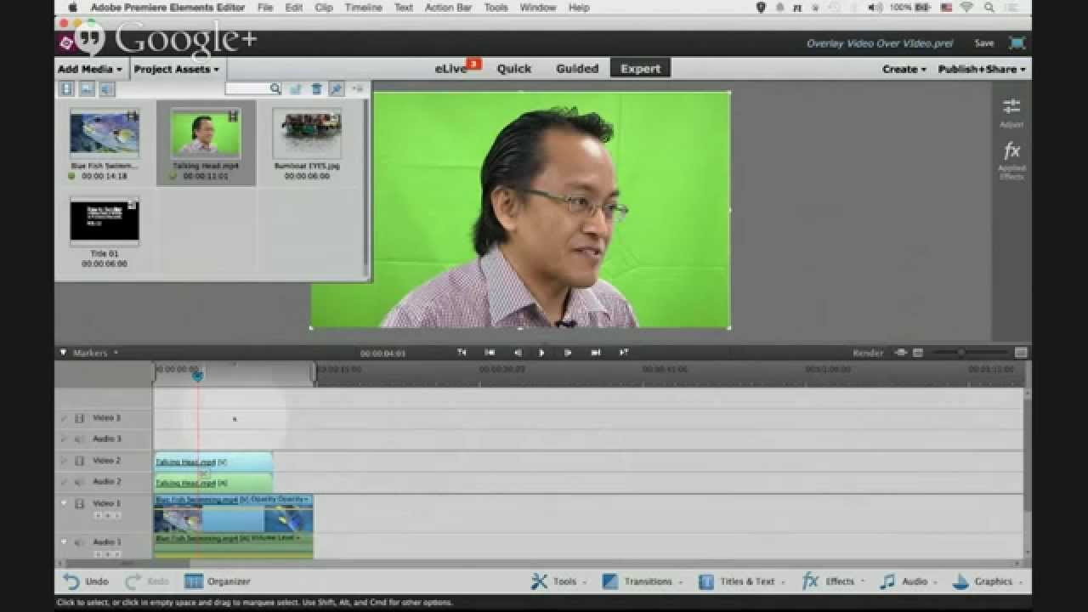Open the Transitions panel

643,581
